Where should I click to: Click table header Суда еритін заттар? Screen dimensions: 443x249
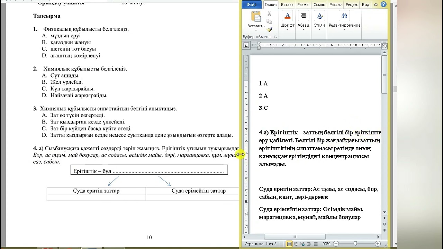point(96,191)
